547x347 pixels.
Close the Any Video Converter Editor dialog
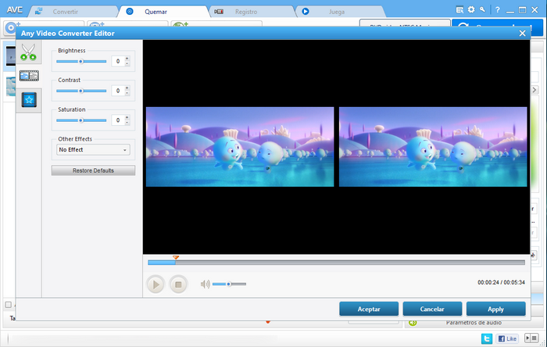(522, 33)
